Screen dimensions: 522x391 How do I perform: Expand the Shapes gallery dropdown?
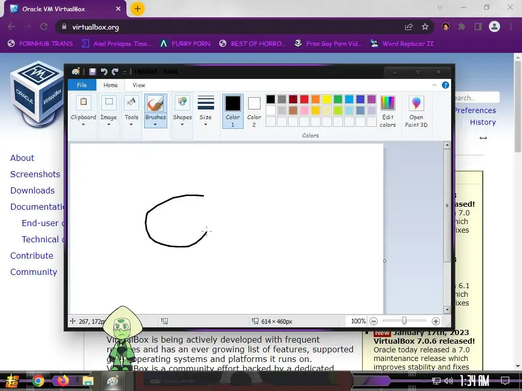[x=182, y=124]
